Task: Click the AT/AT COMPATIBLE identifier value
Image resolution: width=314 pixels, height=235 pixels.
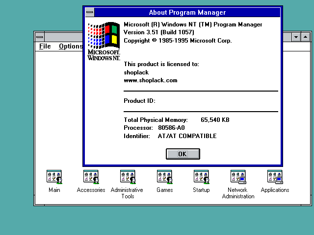Action: pyautogui.click(x=187, y=136)
